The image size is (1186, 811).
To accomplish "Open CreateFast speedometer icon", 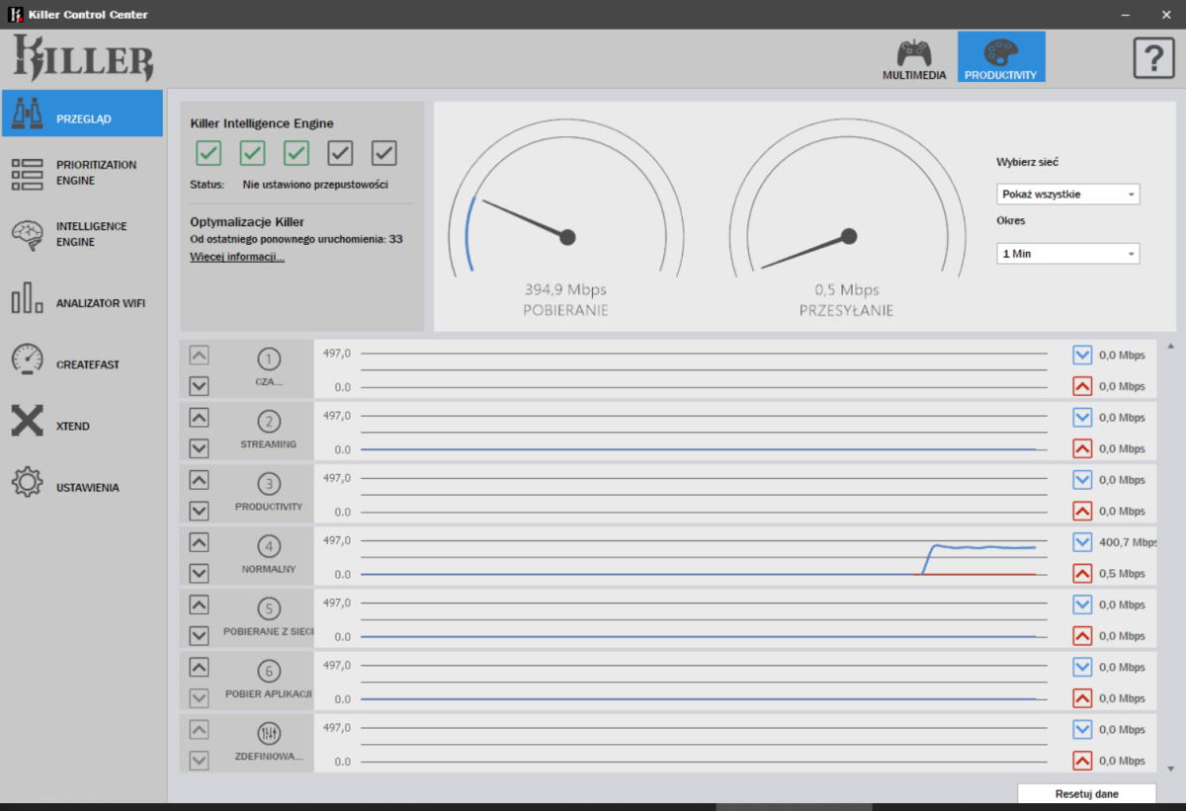I will pos(28,364).
